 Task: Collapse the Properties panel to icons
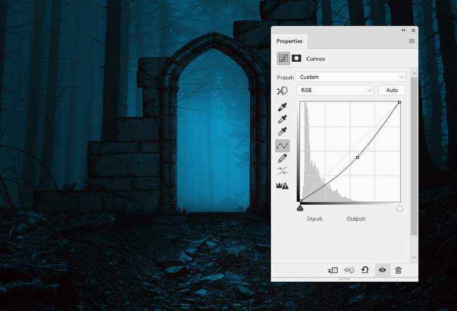tap(403, 30)
